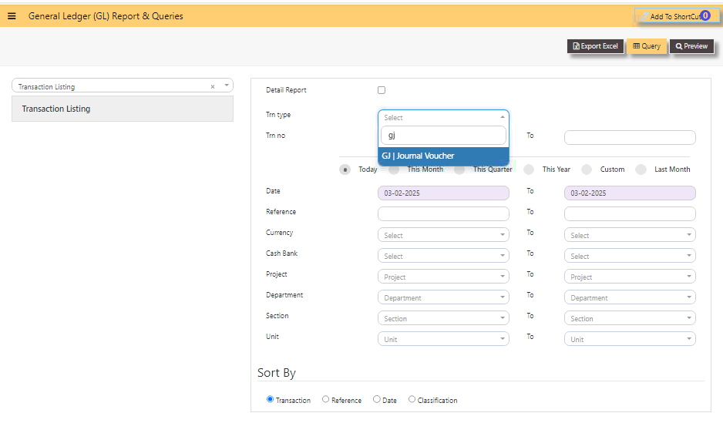Click the Trn type search box containing gj

(443, 135)
